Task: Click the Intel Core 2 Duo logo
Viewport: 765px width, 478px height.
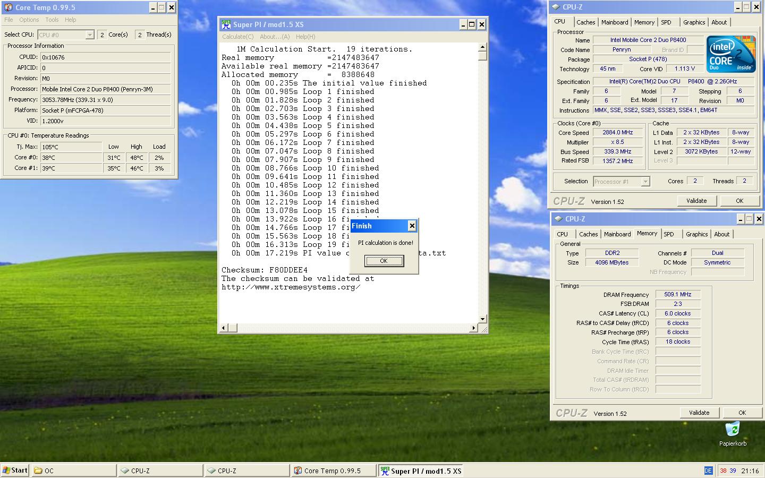Action: tap(732, 54)
